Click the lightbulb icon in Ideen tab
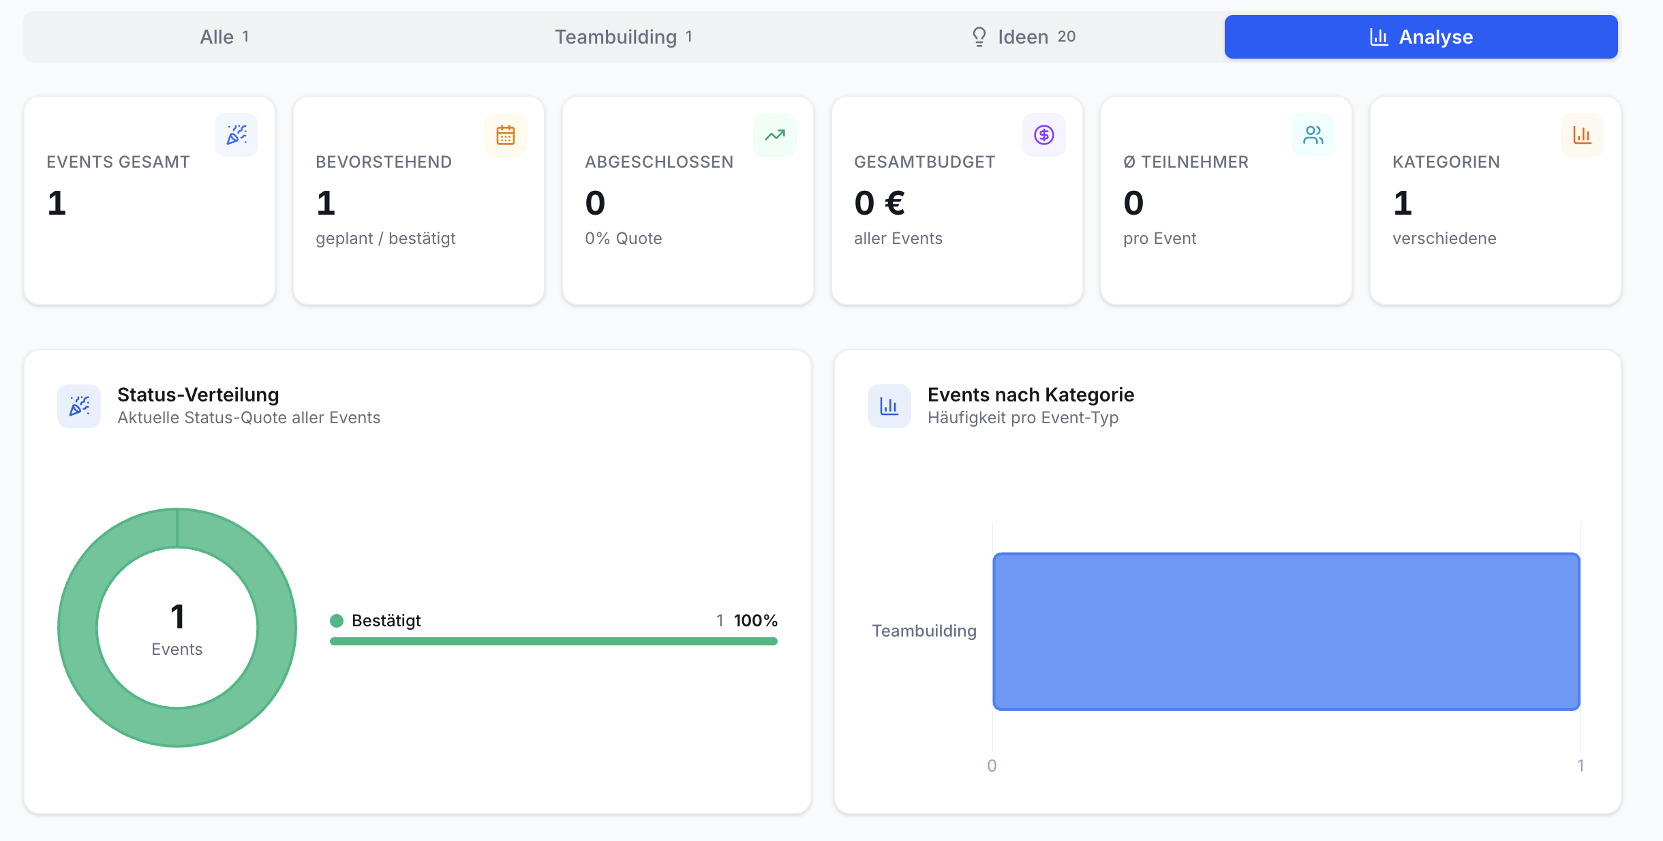The width and height of the screenshot is (1663, 841). [x=979, y=37]
